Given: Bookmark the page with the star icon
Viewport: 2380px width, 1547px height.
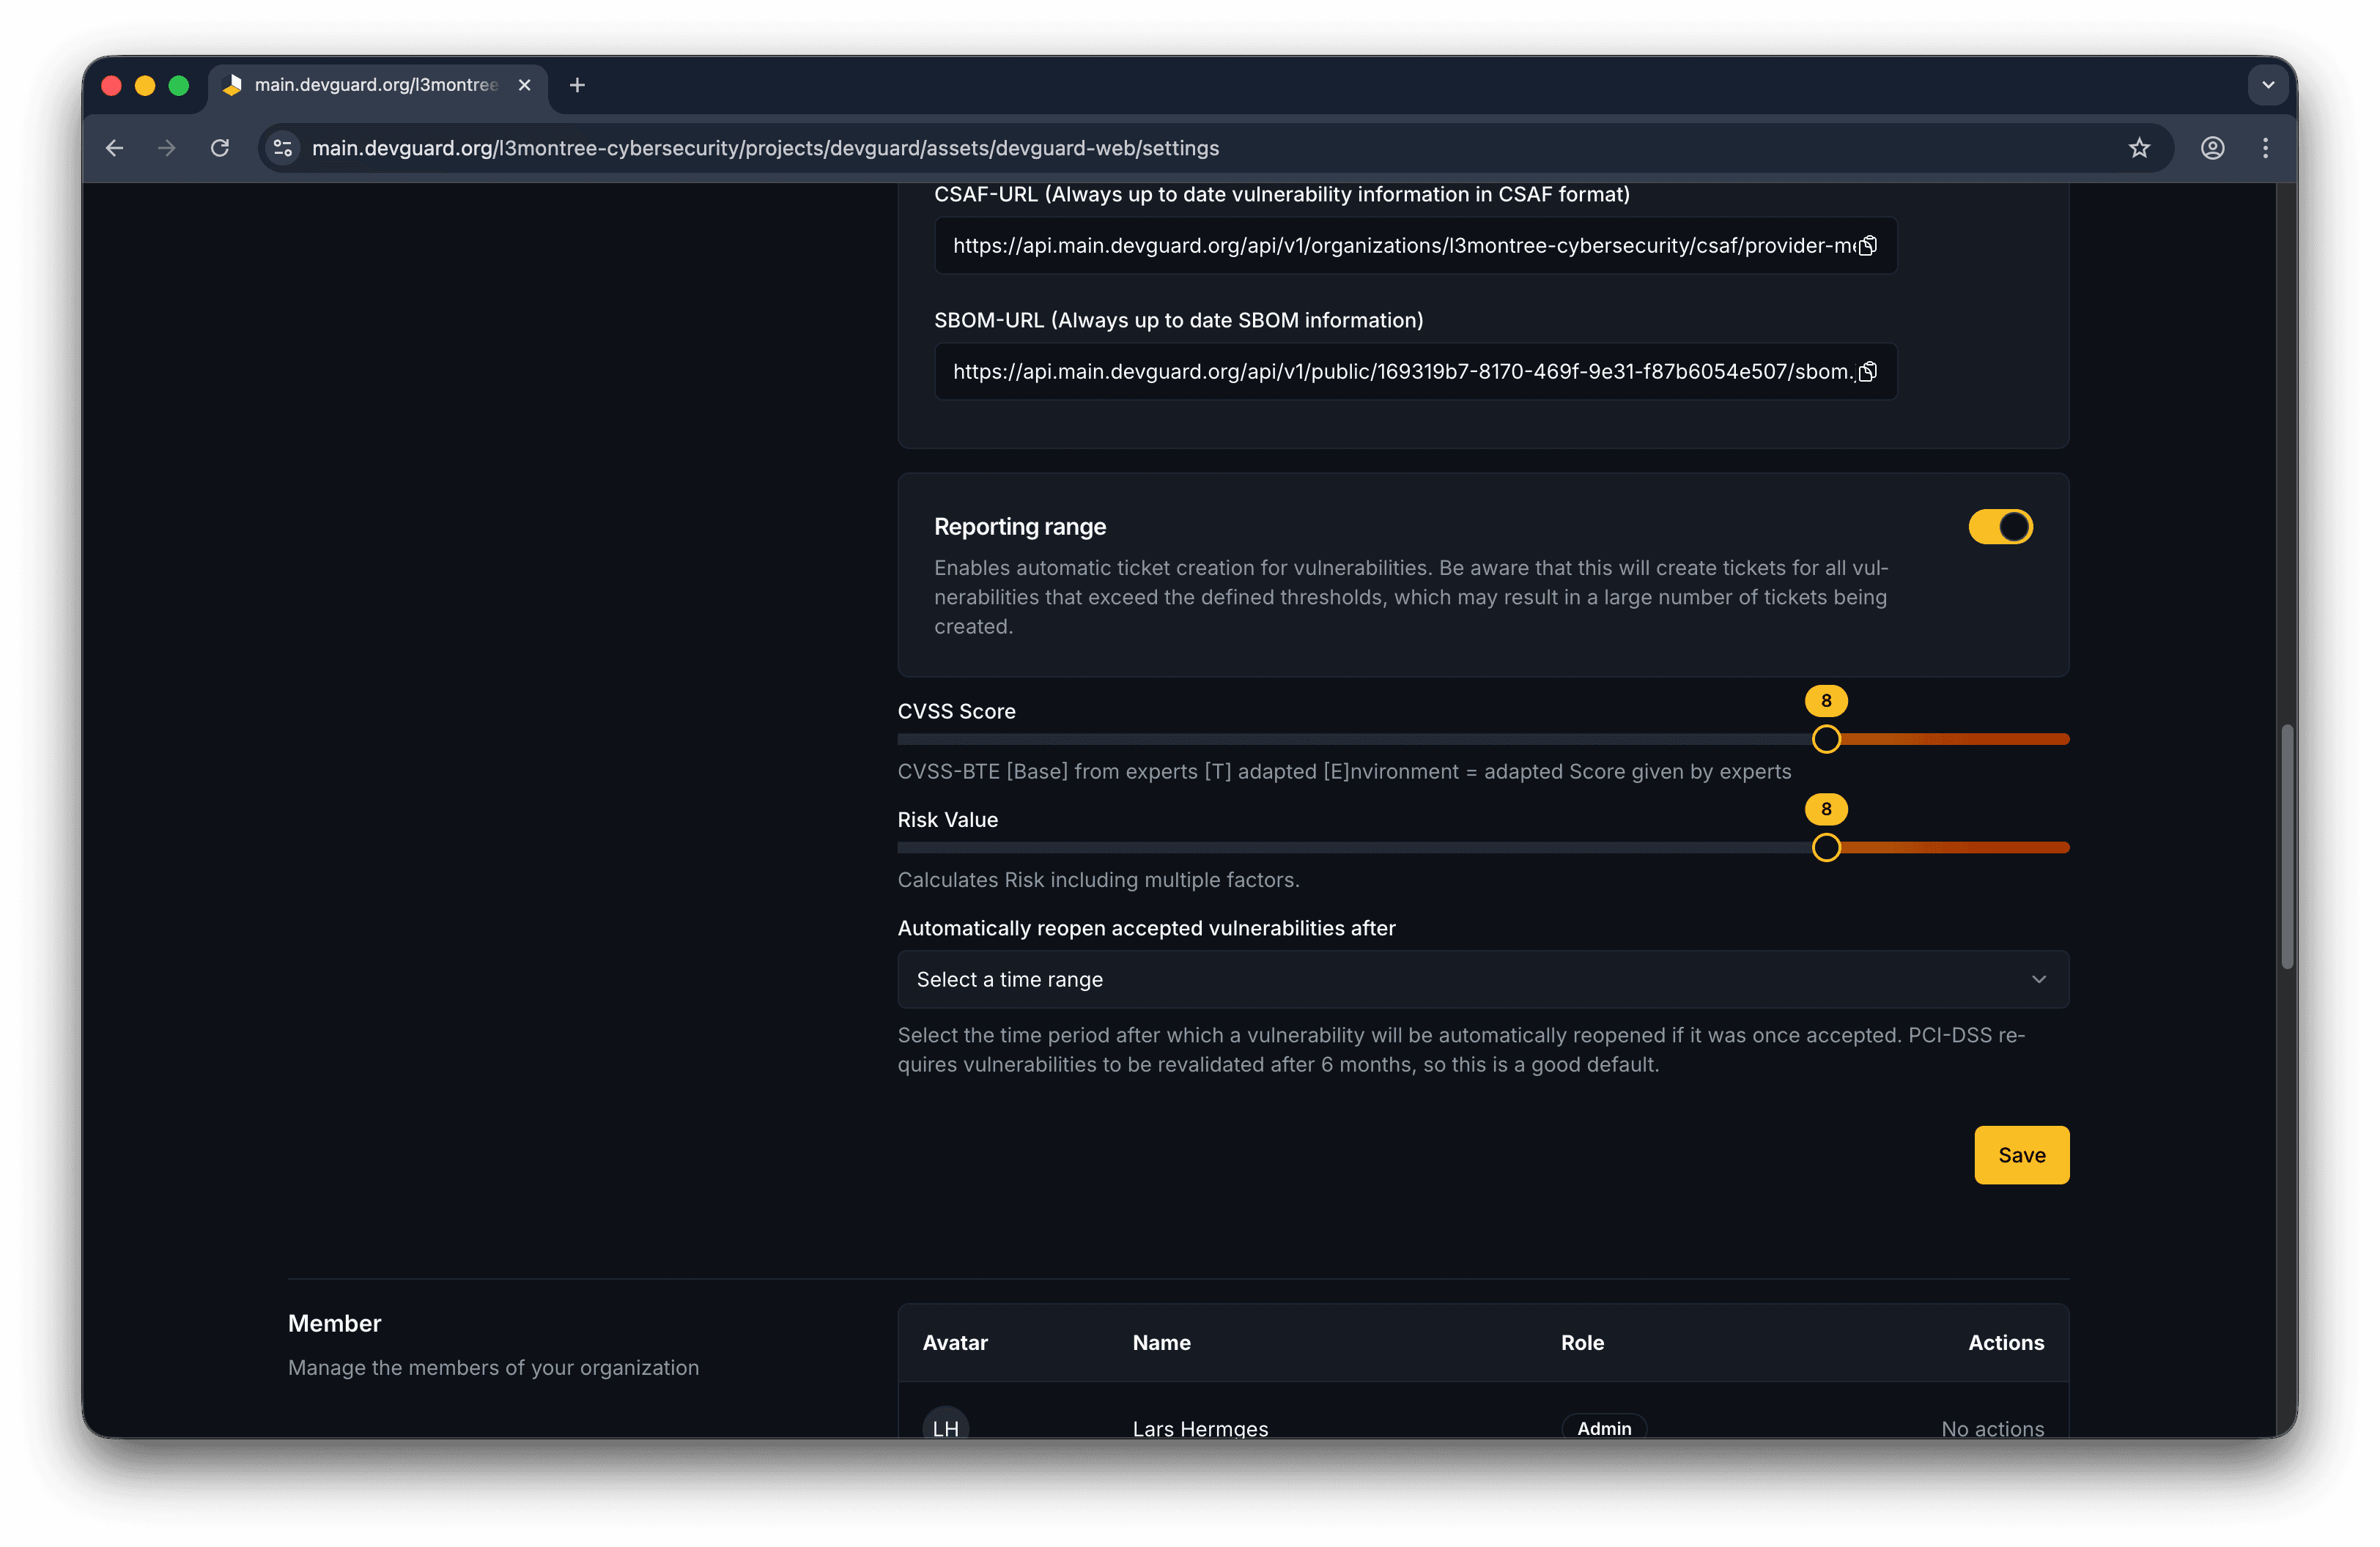Looking at the screenshot, I should point(2140,147).
